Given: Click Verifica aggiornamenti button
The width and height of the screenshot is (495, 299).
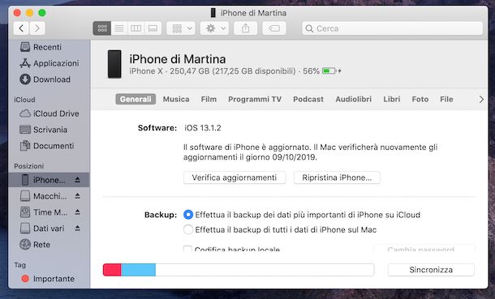Looking at the screenshot, I should pos(235,177).
